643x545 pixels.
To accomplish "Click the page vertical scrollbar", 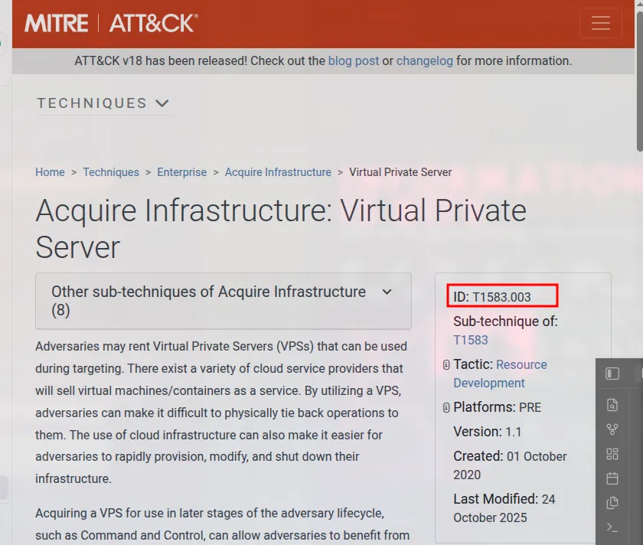I will 639,82.
